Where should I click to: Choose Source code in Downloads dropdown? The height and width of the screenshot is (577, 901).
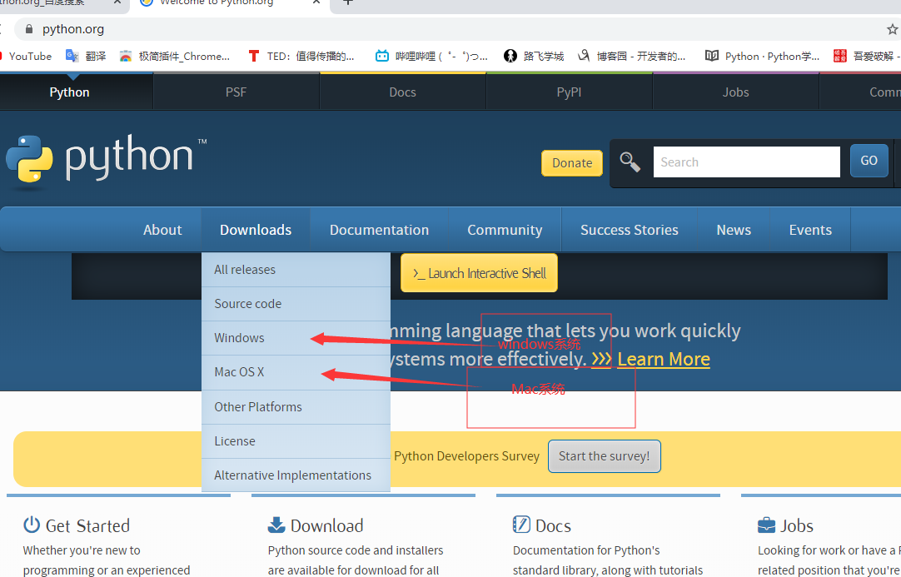click(296, 303)
